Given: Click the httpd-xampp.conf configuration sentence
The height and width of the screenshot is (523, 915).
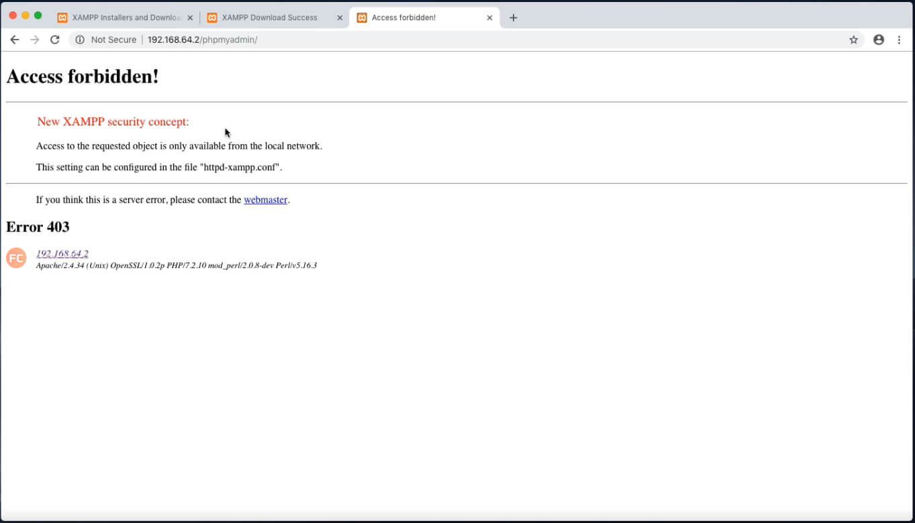Looking at the screenshot, I should click(159, 167).
